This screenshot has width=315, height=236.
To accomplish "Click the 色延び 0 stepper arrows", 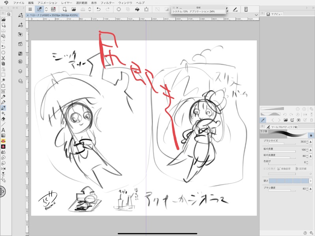I will point(307,162).
